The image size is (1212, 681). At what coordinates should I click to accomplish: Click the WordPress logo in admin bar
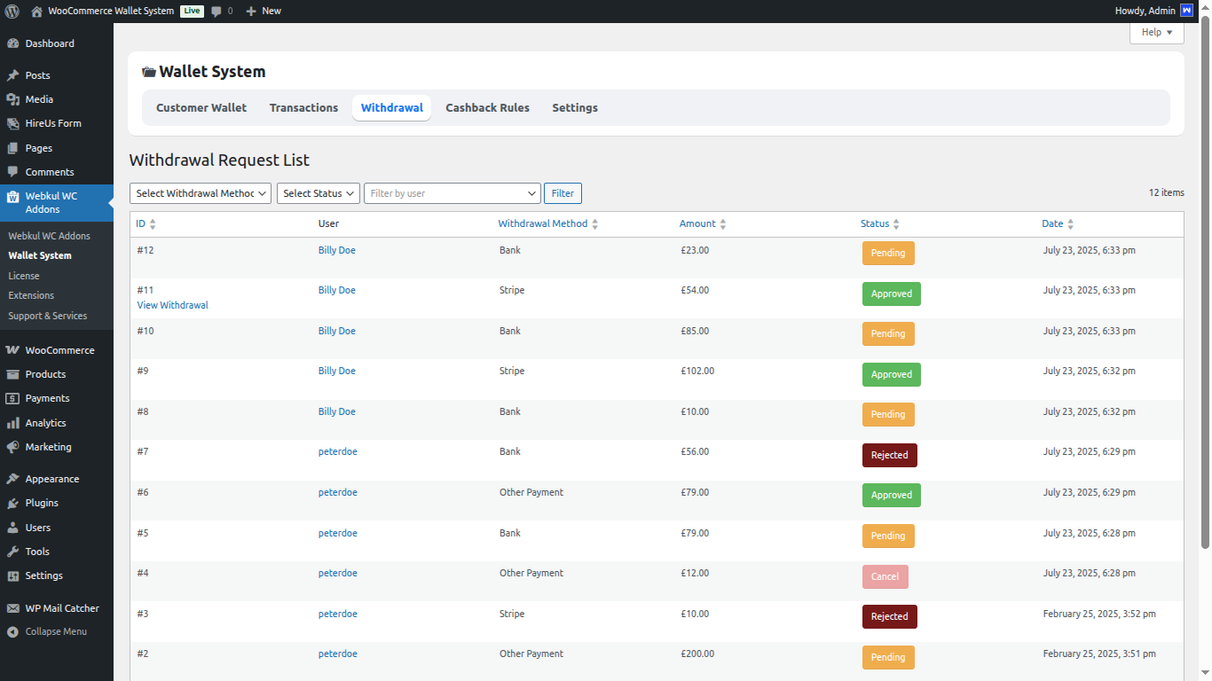(x=12, y=12)
